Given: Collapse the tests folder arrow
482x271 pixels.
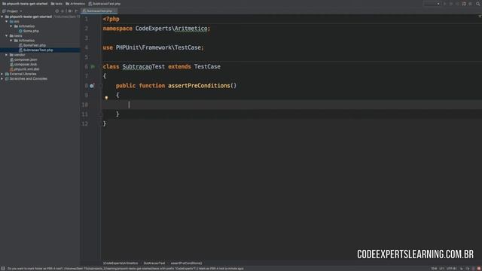Looking at the screenshot, I should tap(7, 35).
